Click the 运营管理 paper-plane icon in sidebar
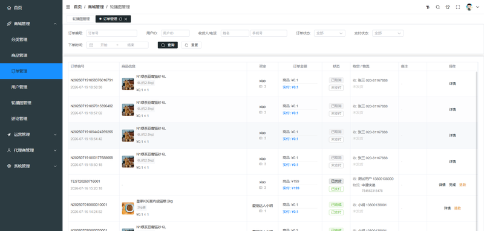Screen dimensions: 484x231 click(x=9, y=134)
